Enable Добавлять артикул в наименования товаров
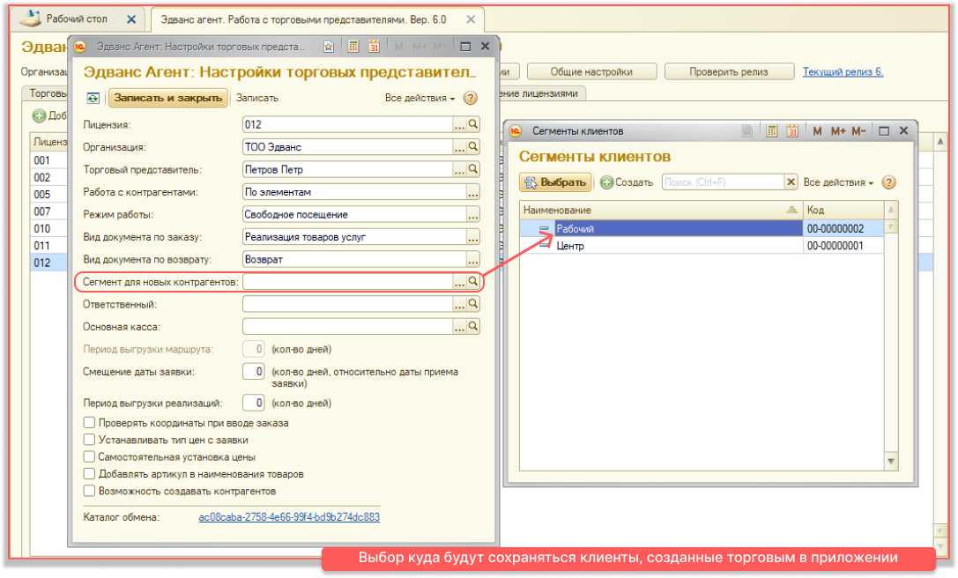The image size is (958, 578). pyautogui.click(x=89, y=474)
